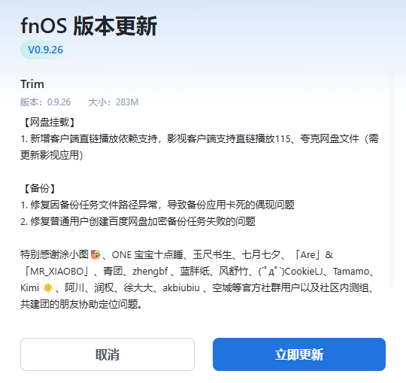Click the 共建团的朋友协助定位问题 closing line
This screenshot has width=406, height=383.
pyautogui.click(x=81, y=304)
